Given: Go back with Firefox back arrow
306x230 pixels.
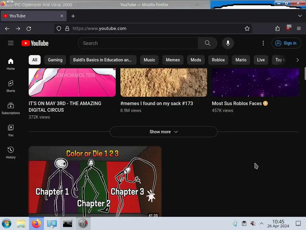Looking at the screenshot, I should pos(7,28).
